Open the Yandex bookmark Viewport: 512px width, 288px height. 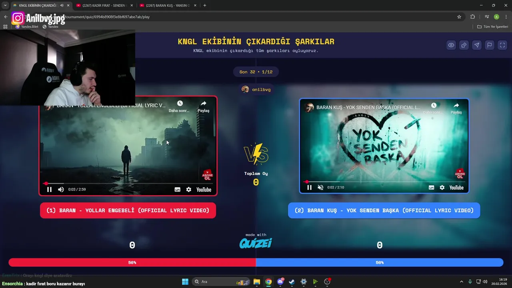click(x=50, y=27)
